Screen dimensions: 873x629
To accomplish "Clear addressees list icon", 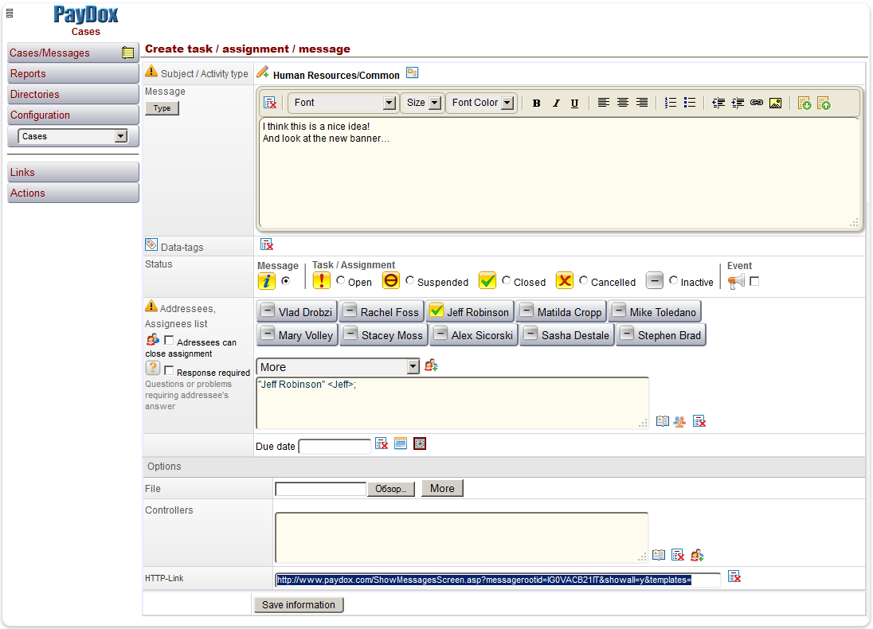I will coord(699,421).
